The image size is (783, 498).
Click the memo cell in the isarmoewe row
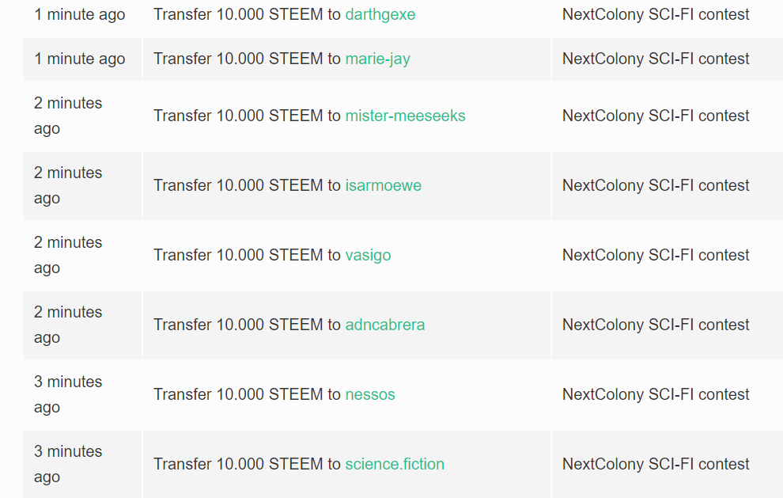668,185
